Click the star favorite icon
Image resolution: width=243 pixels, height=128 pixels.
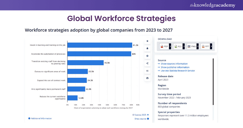147,41
